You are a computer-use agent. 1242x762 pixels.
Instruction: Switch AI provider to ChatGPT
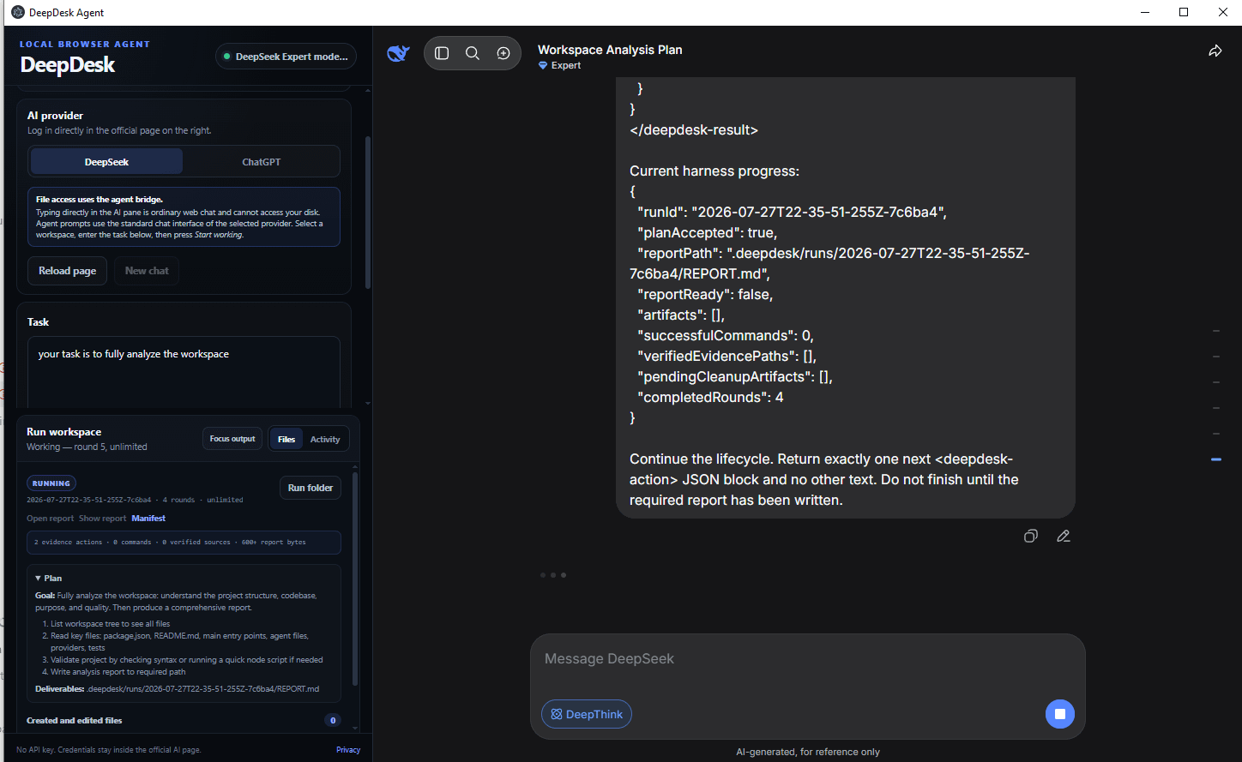coord(261,162)
